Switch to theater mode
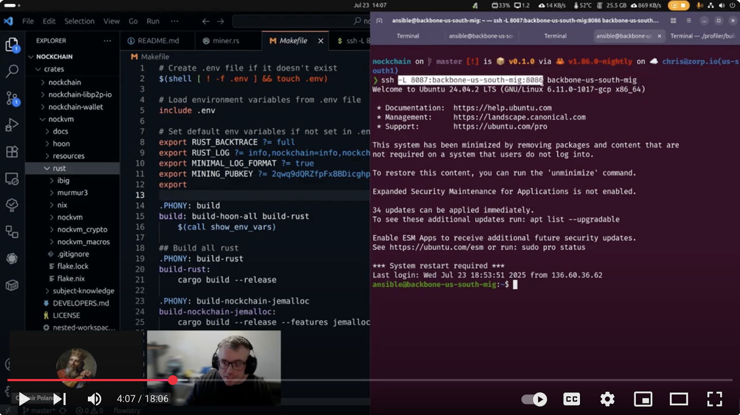 [678, 399]
